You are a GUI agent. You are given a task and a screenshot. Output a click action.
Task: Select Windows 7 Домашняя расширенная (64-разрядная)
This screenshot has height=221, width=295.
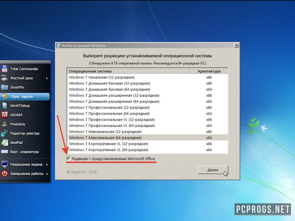point(147,101)
